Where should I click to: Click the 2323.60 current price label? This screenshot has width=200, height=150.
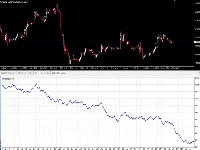pos(197,42)
